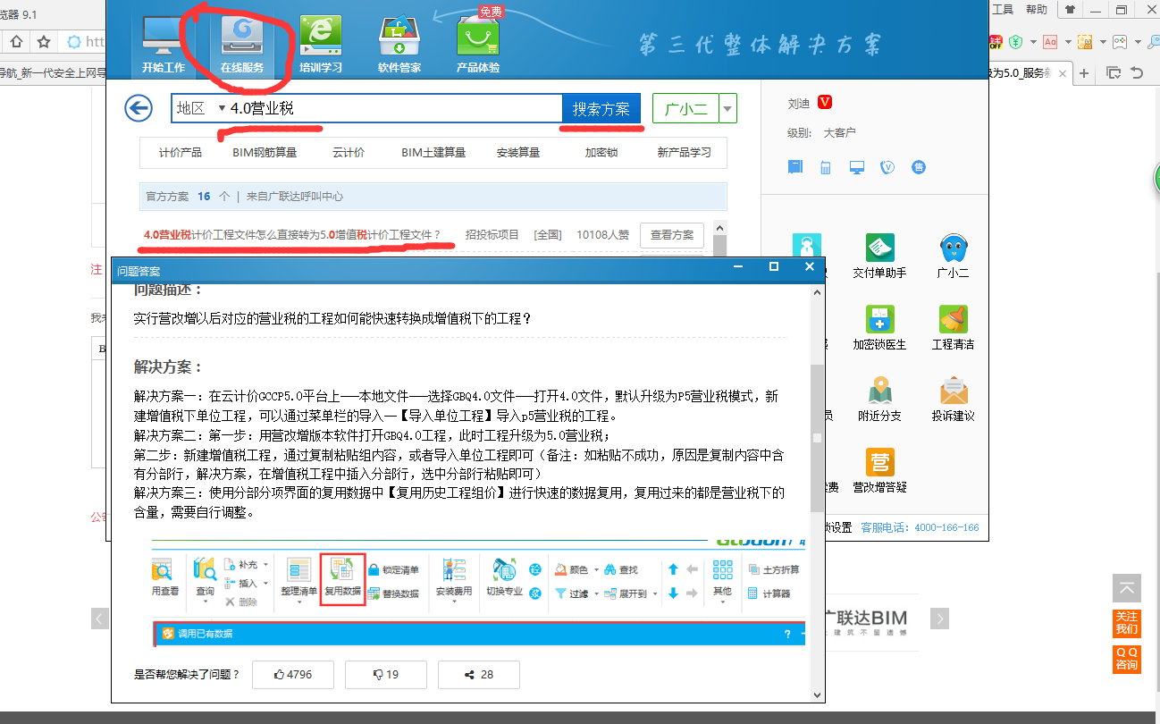Open the browser 工具 menu
Screen dimensions: 1160x724
tap(1004, 9)
